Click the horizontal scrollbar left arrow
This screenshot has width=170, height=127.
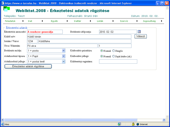tap(3, 120)
